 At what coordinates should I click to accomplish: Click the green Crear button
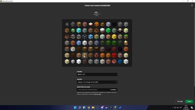(x=189, y=101)
